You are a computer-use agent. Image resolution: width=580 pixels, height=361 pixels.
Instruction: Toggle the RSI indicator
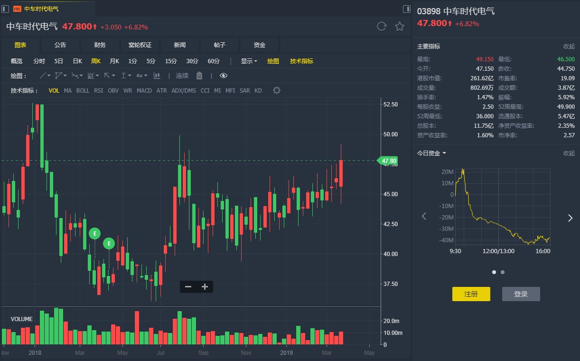pos(98,90)
